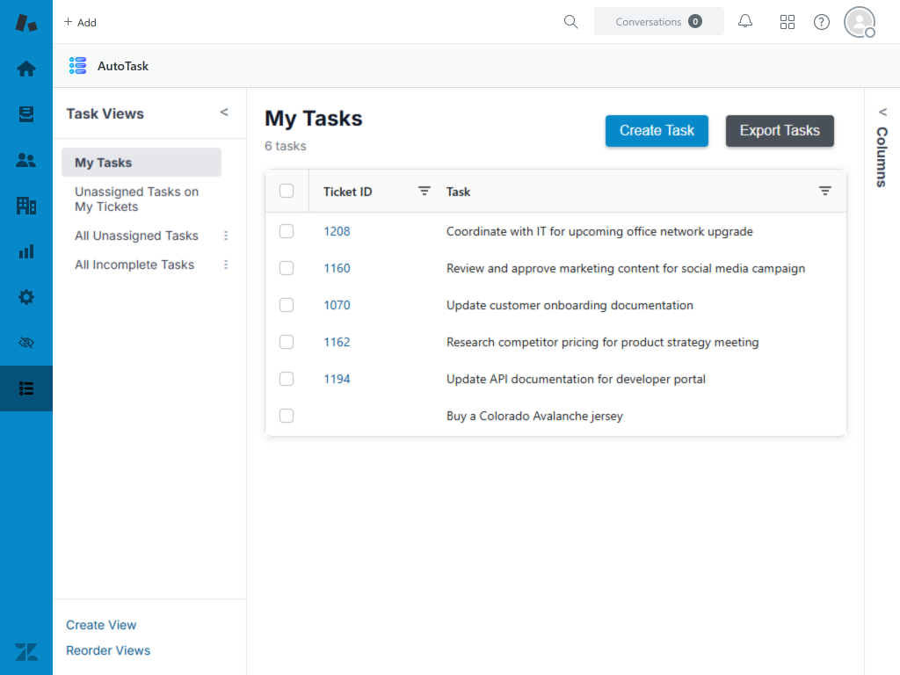The height and width of the screenshot is (675, 900).
Task: Open the Reporting bar chart icon
Action: 26,251
